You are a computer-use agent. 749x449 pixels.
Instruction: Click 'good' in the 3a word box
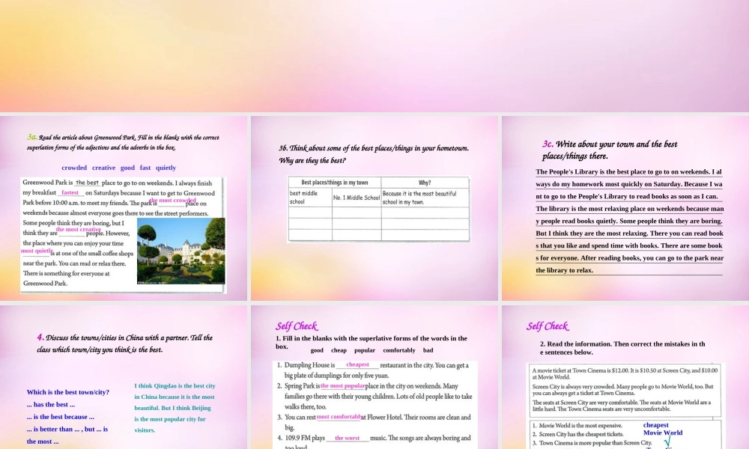(x=127, y=168)
